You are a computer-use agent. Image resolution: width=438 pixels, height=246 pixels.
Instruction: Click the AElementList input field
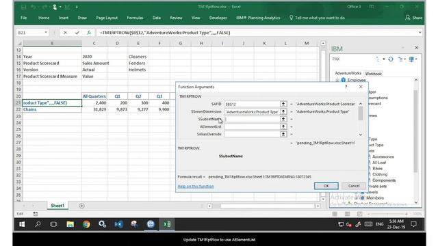pyautogui.click(x=252, y=126)
